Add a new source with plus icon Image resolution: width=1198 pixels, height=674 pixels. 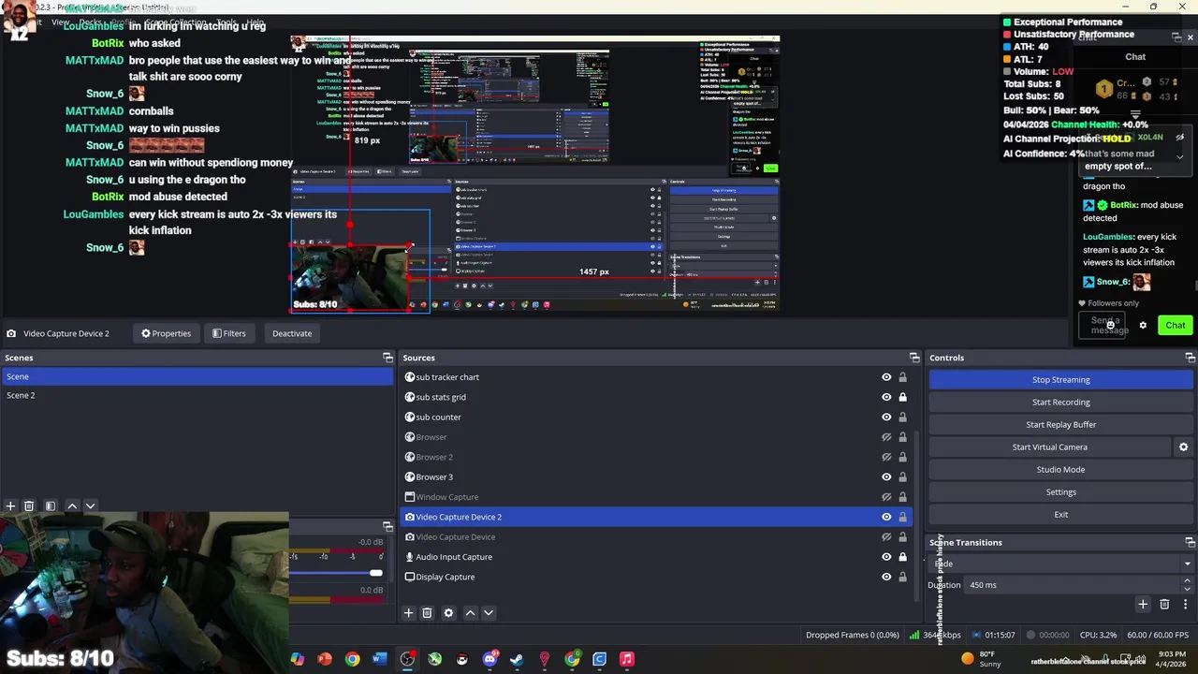408,612
